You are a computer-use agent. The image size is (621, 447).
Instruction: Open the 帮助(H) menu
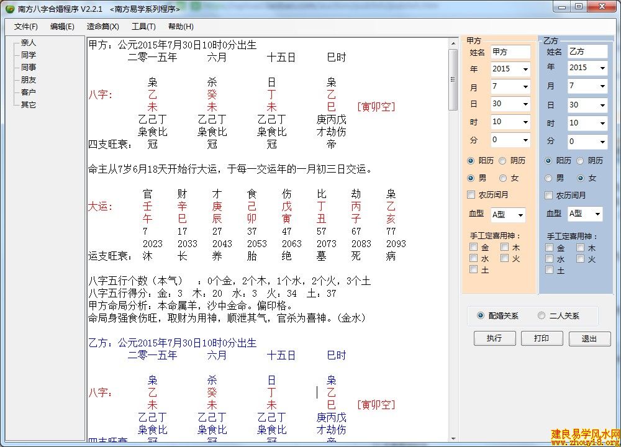[181, 27]
